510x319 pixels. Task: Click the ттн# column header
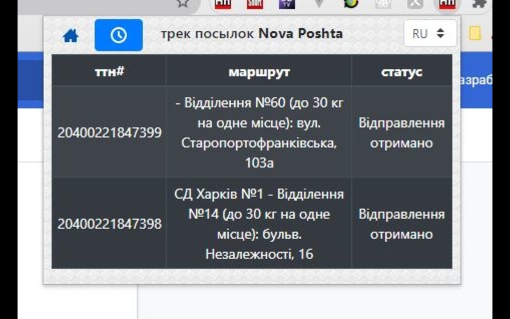[x=109, y=71]
